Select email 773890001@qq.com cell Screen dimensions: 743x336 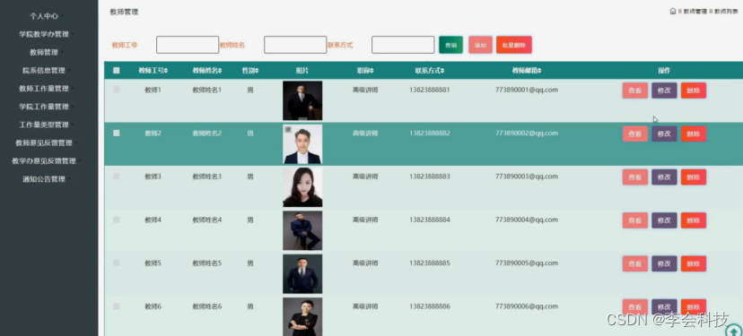click(x=527, y=90)
